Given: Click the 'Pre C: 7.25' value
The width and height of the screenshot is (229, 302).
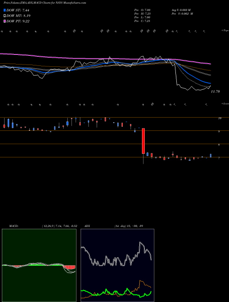Looking at the screenshot, I should tap(142, 21).
